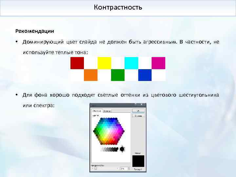Switch to the Спектр tab
Screen dimensions: 236x177
(x=107, y=111)
